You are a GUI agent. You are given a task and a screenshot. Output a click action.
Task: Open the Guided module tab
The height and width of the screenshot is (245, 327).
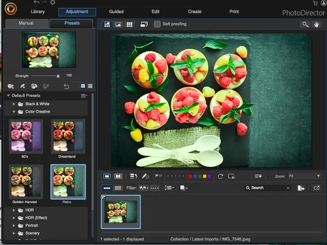coord(116,12)
